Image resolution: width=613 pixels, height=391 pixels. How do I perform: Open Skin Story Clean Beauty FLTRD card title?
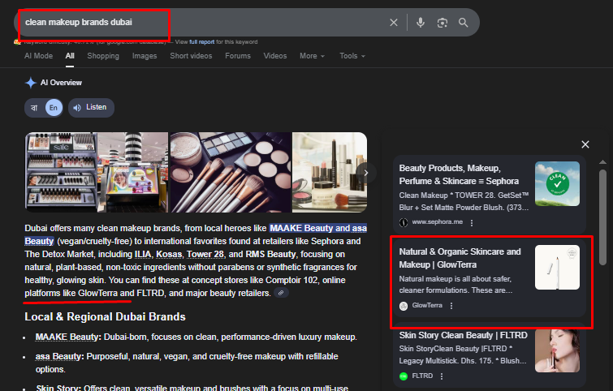[464, 336]
